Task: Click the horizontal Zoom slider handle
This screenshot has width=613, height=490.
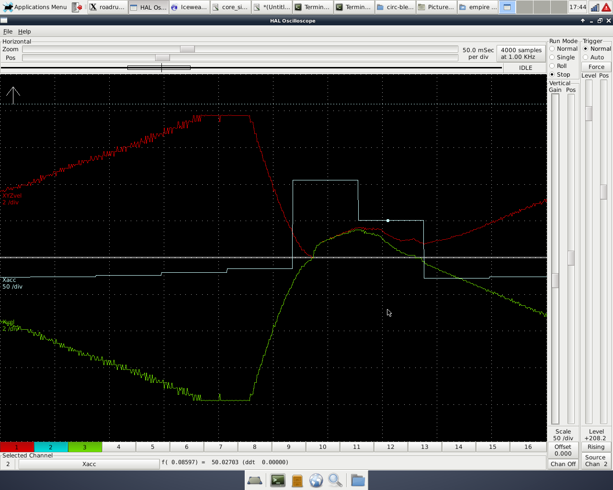Action: pos(187,49)
